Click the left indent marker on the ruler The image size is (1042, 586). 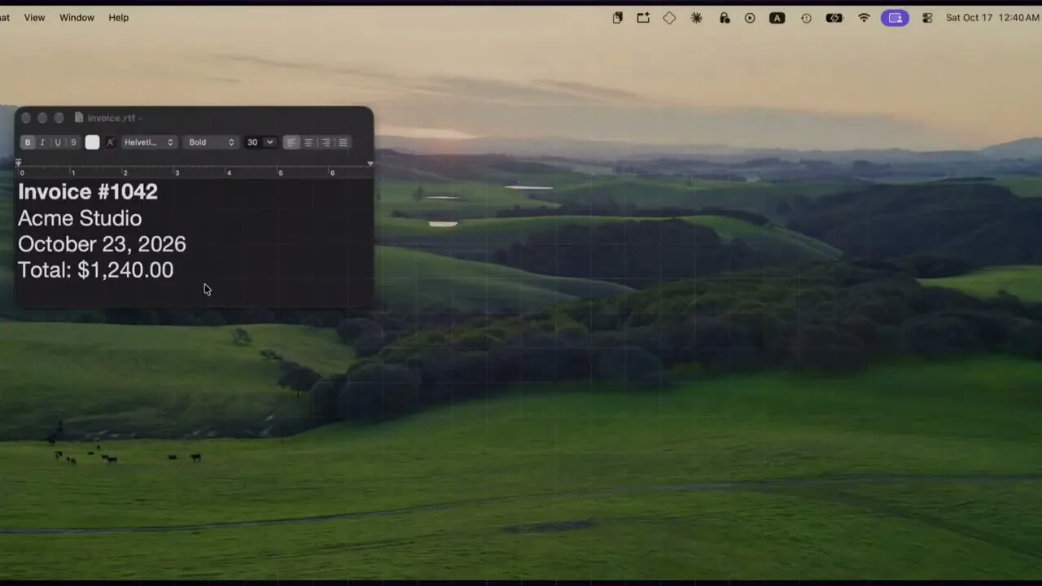(x=19, y=164)
